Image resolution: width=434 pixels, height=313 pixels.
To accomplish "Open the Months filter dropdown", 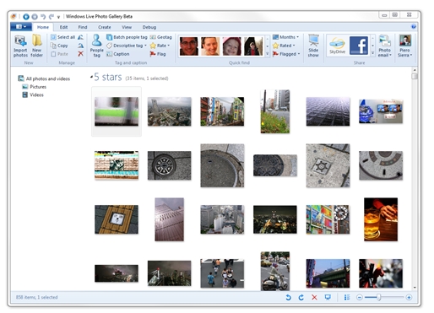I will point(285,37).
